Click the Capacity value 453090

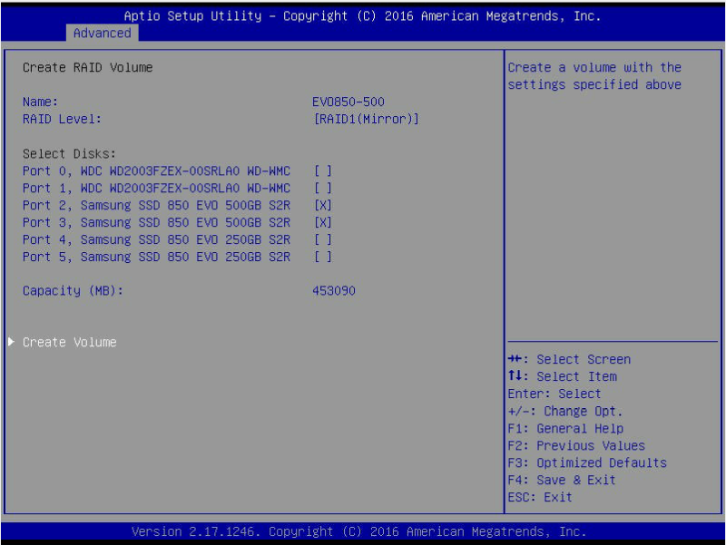click(x=334, y=291)
